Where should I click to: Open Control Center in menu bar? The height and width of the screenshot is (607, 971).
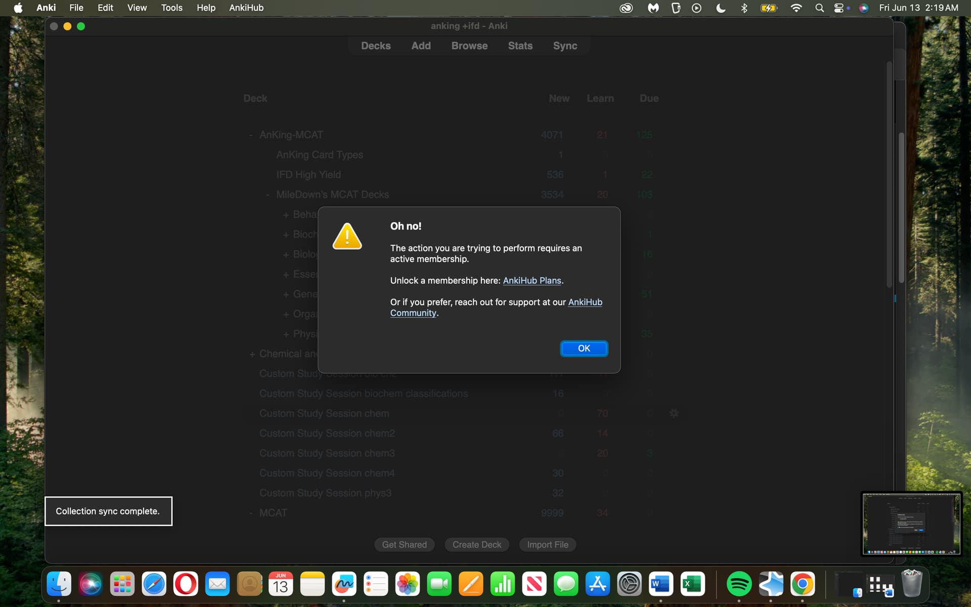pos(839,8)
